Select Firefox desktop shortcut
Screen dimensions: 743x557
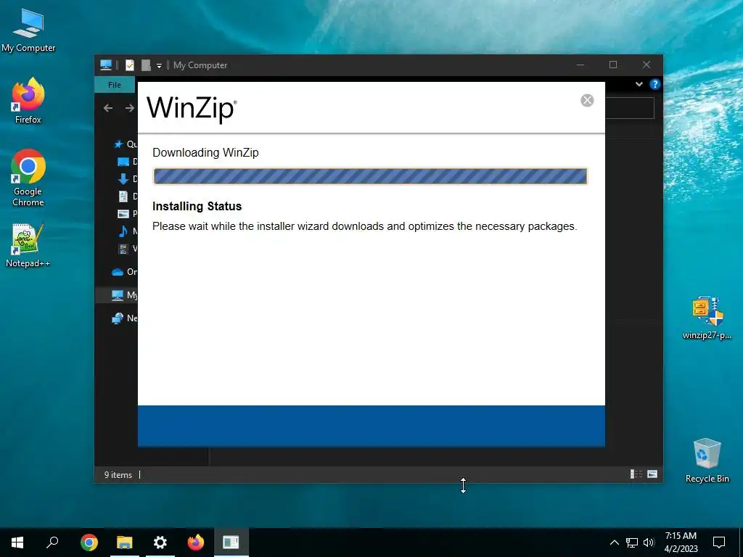pos(28,102)
